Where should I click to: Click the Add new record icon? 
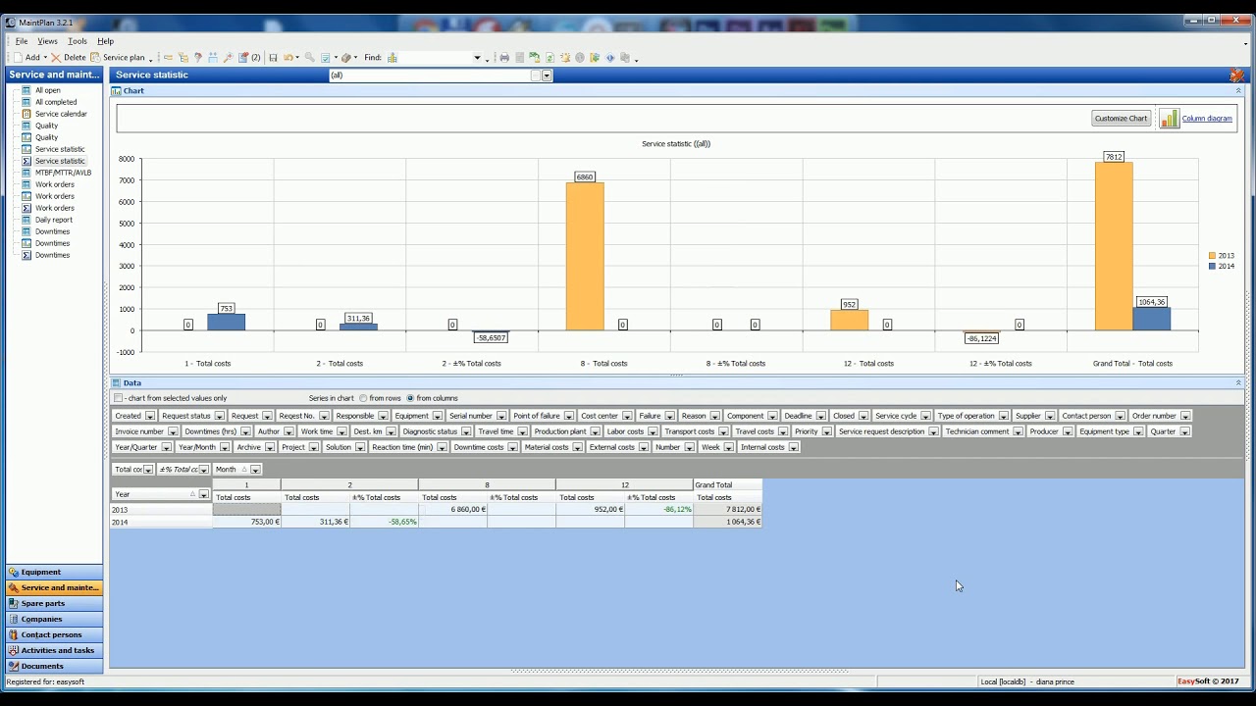click(18, 58)
